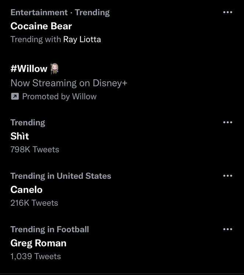Screen dimensions: 244x275
Task: Select the Shìt trending topic
Action: click(x=20, y=136)
